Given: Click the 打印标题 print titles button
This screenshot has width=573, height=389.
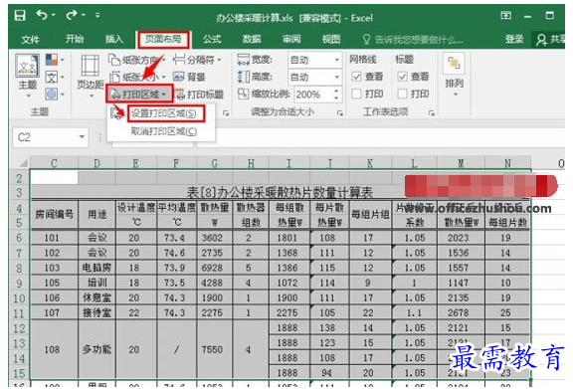Looking at the screenshot, I should point(200,95).
